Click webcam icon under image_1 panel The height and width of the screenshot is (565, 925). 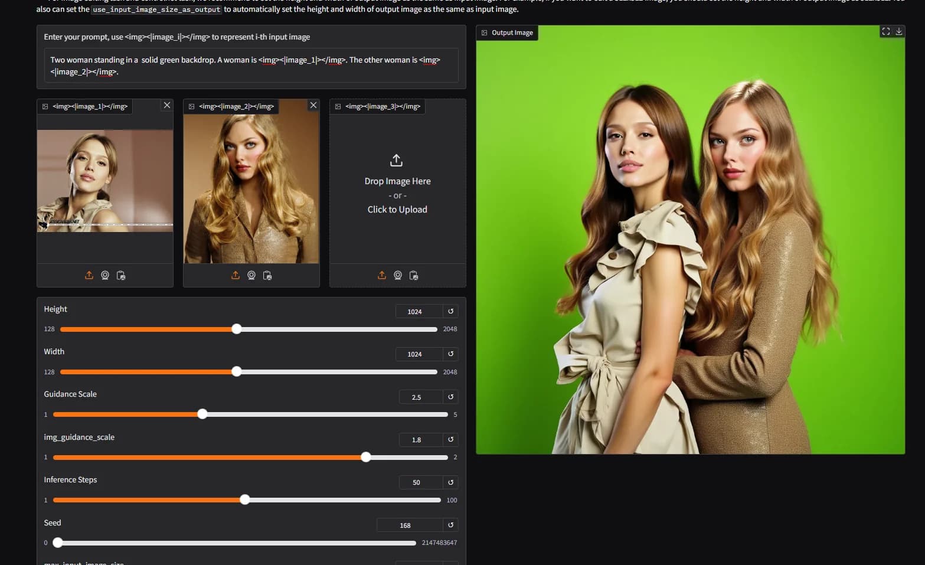(x=105, y=275)
